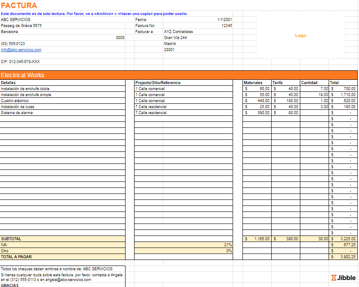This screenshot has width=359, height=287.
Task: Select the XYZ Contratistas cell
Action: pos(178,32)
